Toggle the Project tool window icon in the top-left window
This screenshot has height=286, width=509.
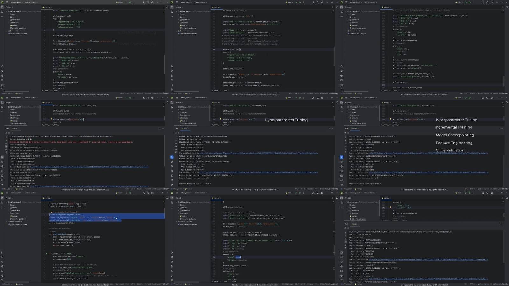tap(2, 7)
